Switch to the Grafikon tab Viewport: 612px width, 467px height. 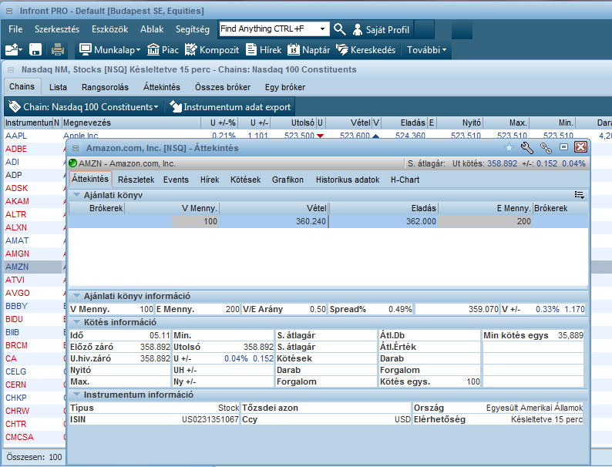[288, 180]
